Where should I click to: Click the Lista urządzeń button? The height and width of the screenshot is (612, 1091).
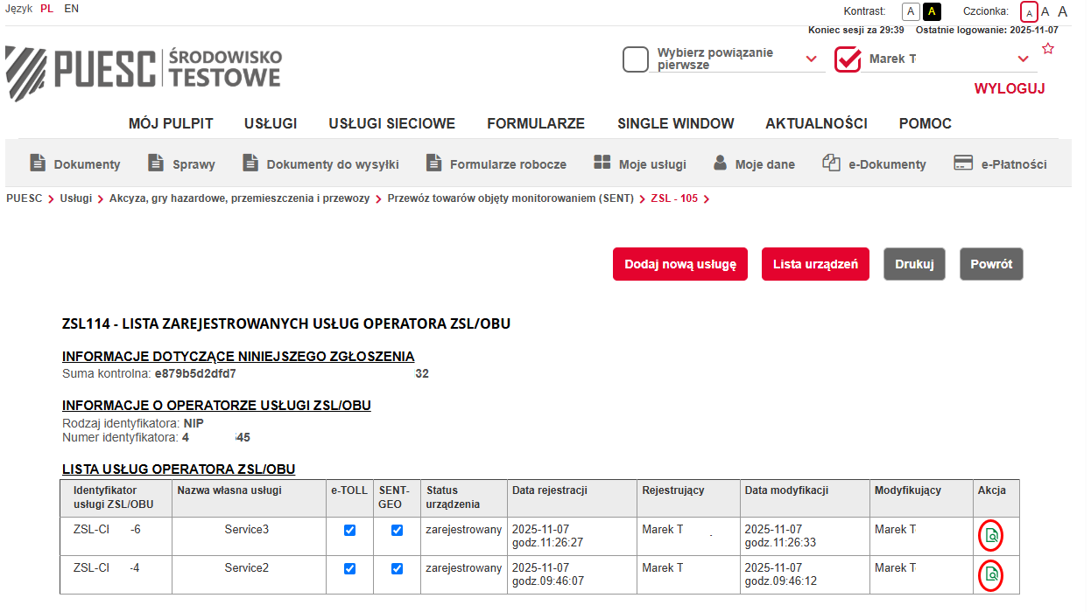tap(815, 264)
